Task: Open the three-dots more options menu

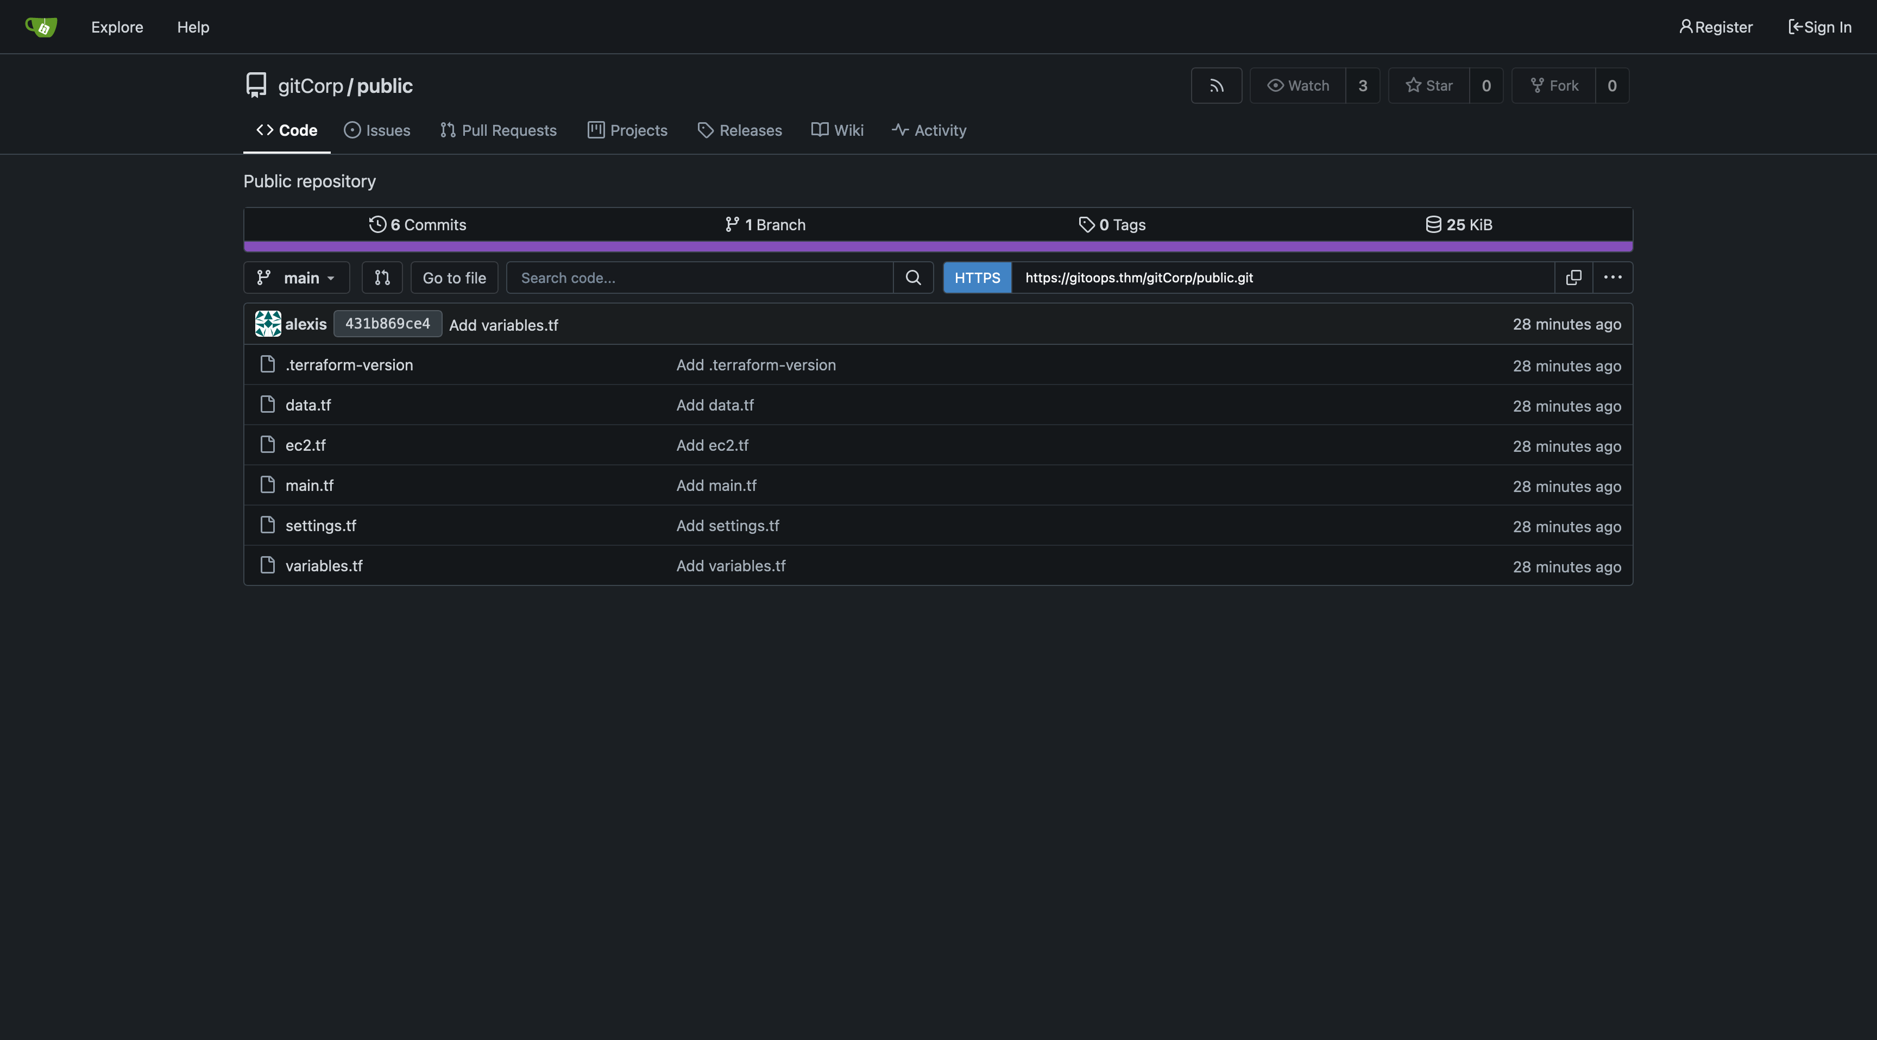Action: [x=1613, y=278]
